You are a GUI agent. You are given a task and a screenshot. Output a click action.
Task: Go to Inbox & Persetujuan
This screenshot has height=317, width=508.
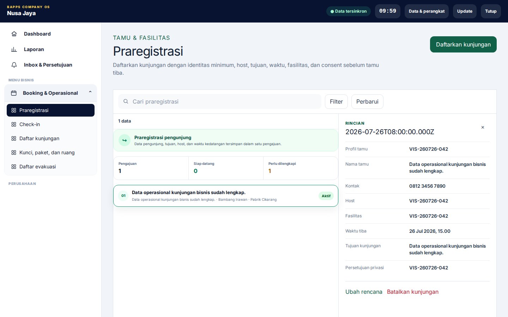50,65
